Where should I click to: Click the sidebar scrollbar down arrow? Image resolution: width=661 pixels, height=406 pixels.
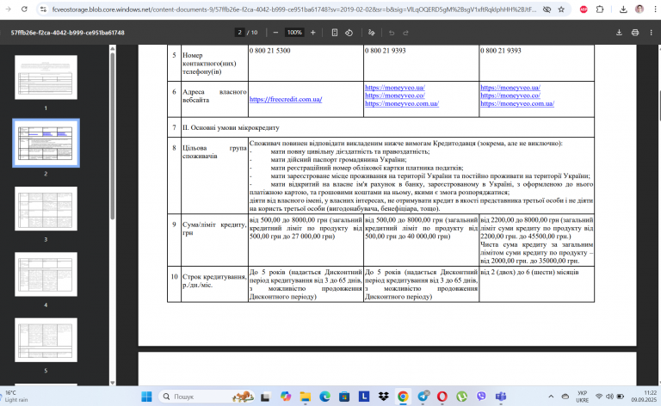(113, 383)
